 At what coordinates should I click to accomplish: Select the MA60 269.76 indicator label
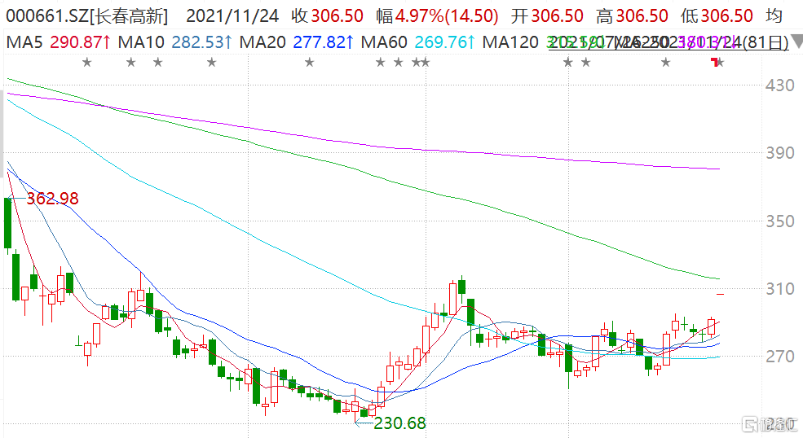coord(418,42)
